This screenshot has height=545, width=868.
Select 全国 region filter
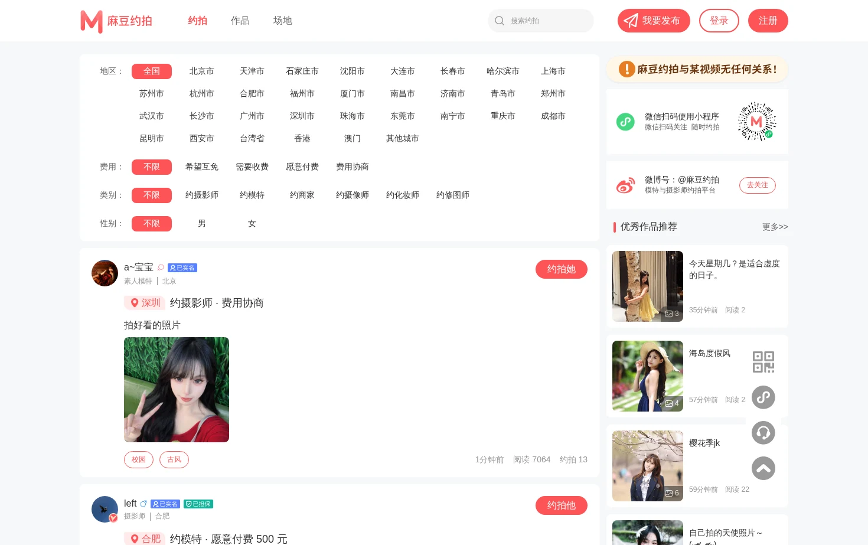point(152,71)
